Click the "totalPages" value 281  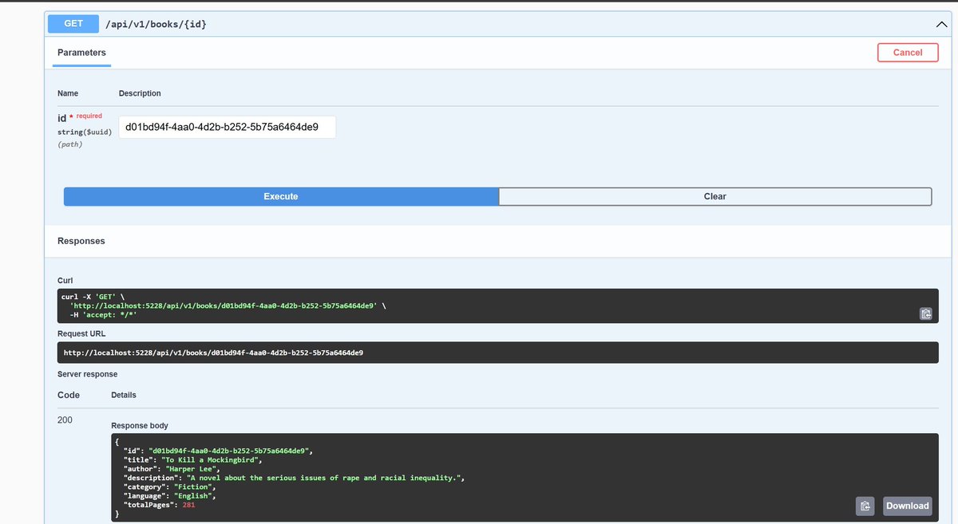188,506
